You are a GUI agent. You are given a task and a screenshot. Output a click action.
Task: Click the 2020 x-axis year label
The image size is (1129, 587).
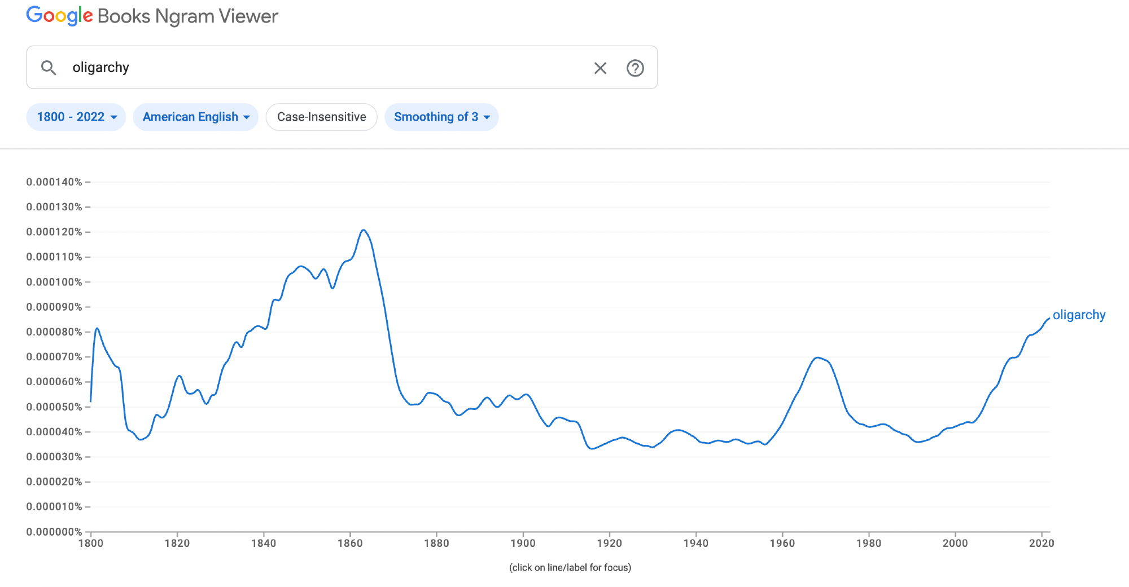click(x=1041, y=543)
